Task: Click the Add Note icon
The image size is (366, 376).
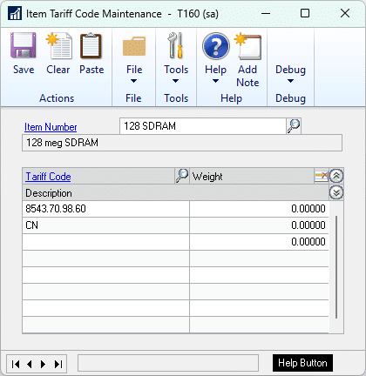Action: pos(248,46)
